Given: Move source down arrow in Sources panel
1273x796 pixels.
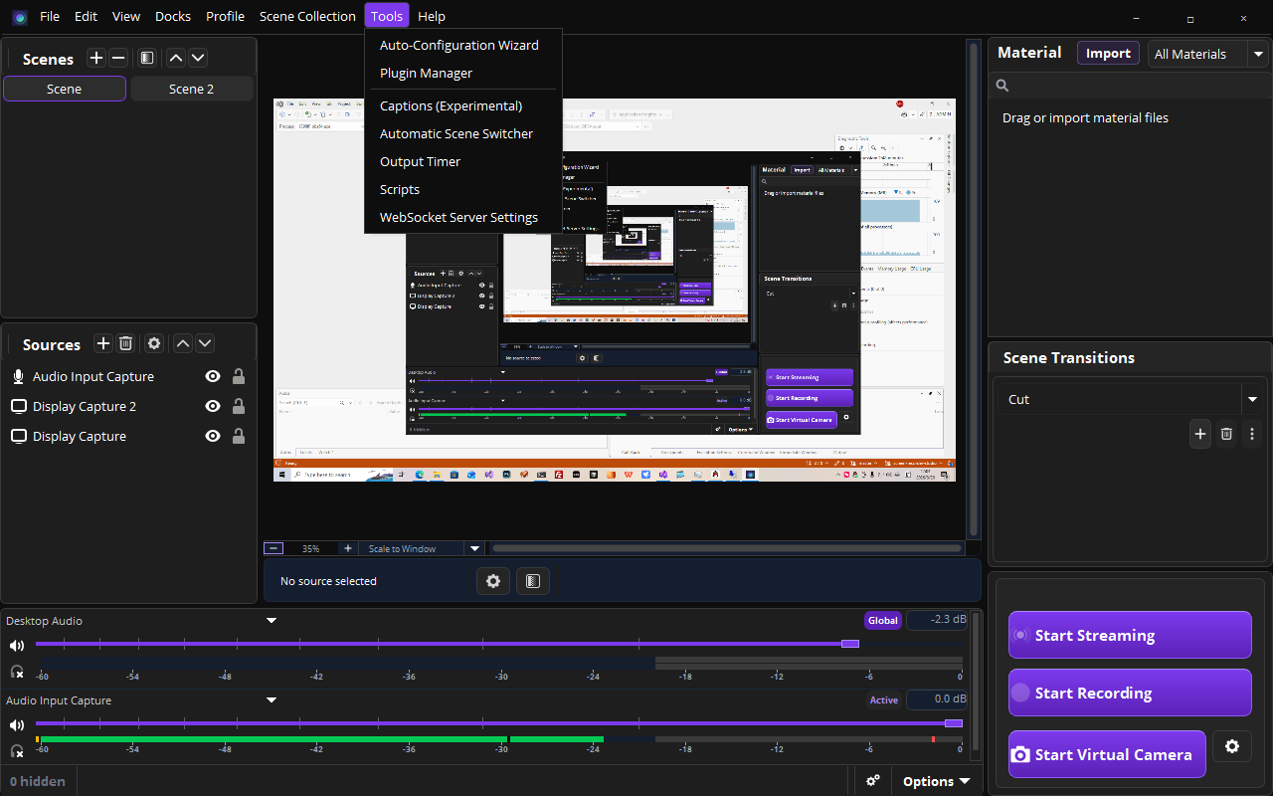Looking at the screenshot, I should [x=205, y=343].
